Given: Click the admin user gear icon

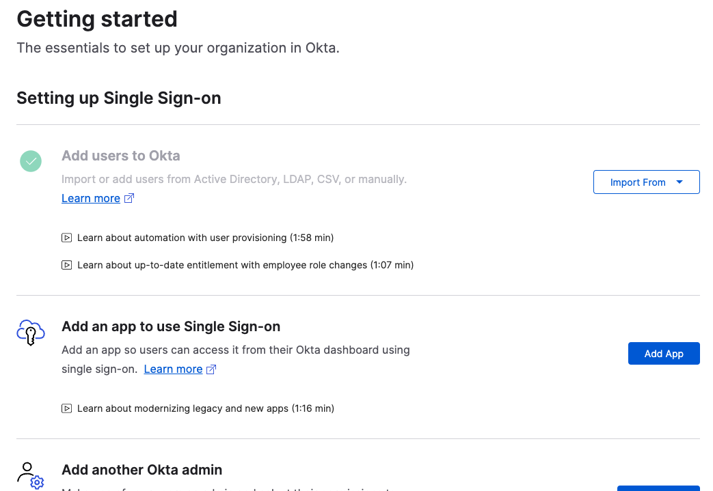Looking at the screenshot, I should 31,475.
